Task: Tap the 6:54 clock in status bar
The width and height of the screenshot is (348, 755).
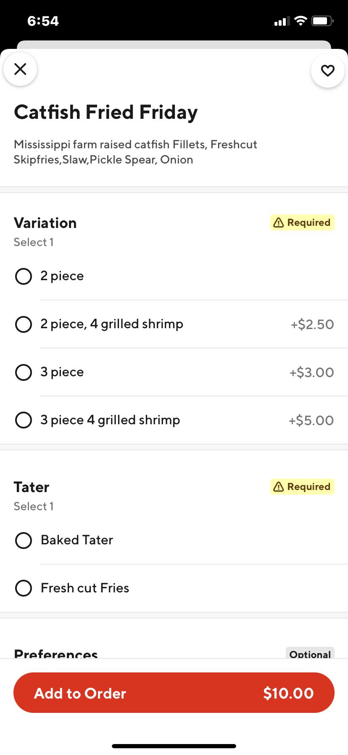Action: pyautogui.click(x=43, y=21)
